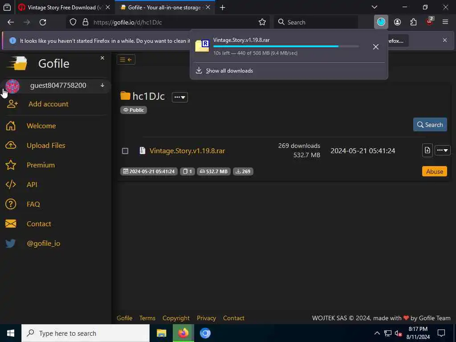Dismiss the Firefox refresh notification bar
Screen dimensions: 456x342
tap(445, 40)
